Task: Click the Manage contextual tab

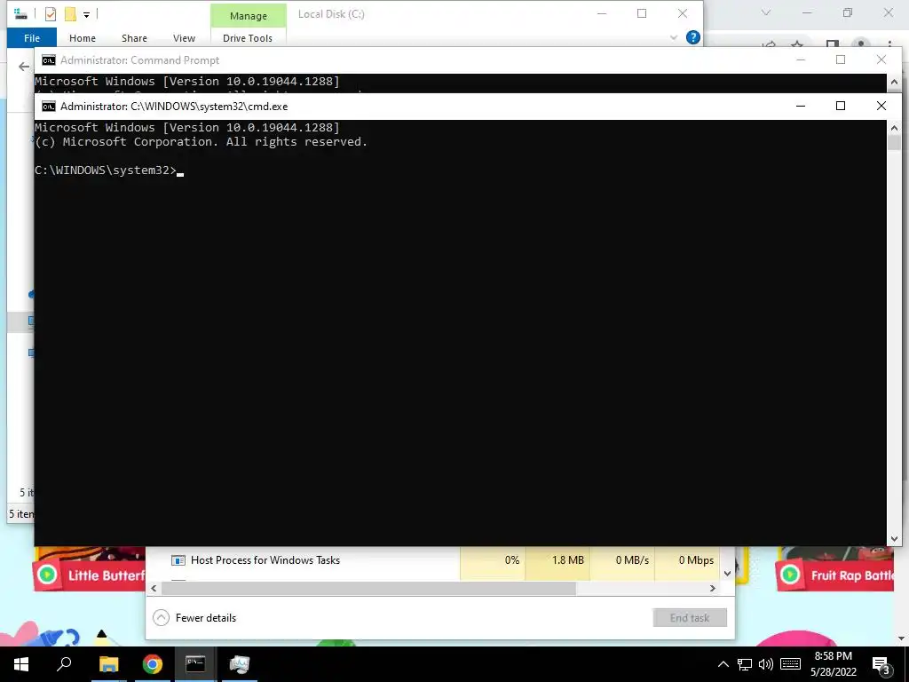Action: [x=249, y=16]
